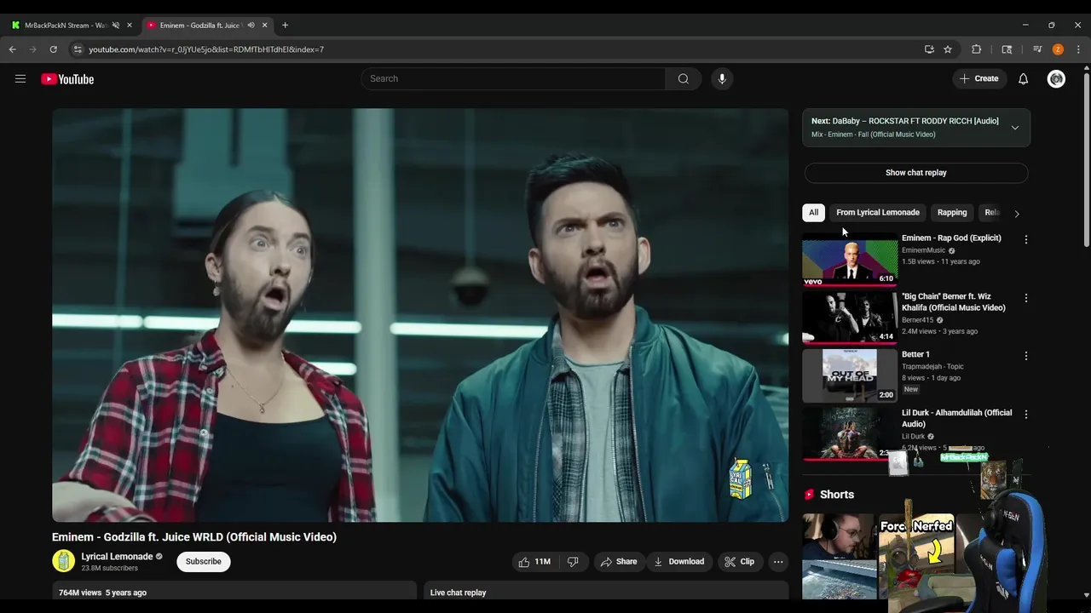
Task: Click the YouTube search input field
Action: tap(513, 78)
